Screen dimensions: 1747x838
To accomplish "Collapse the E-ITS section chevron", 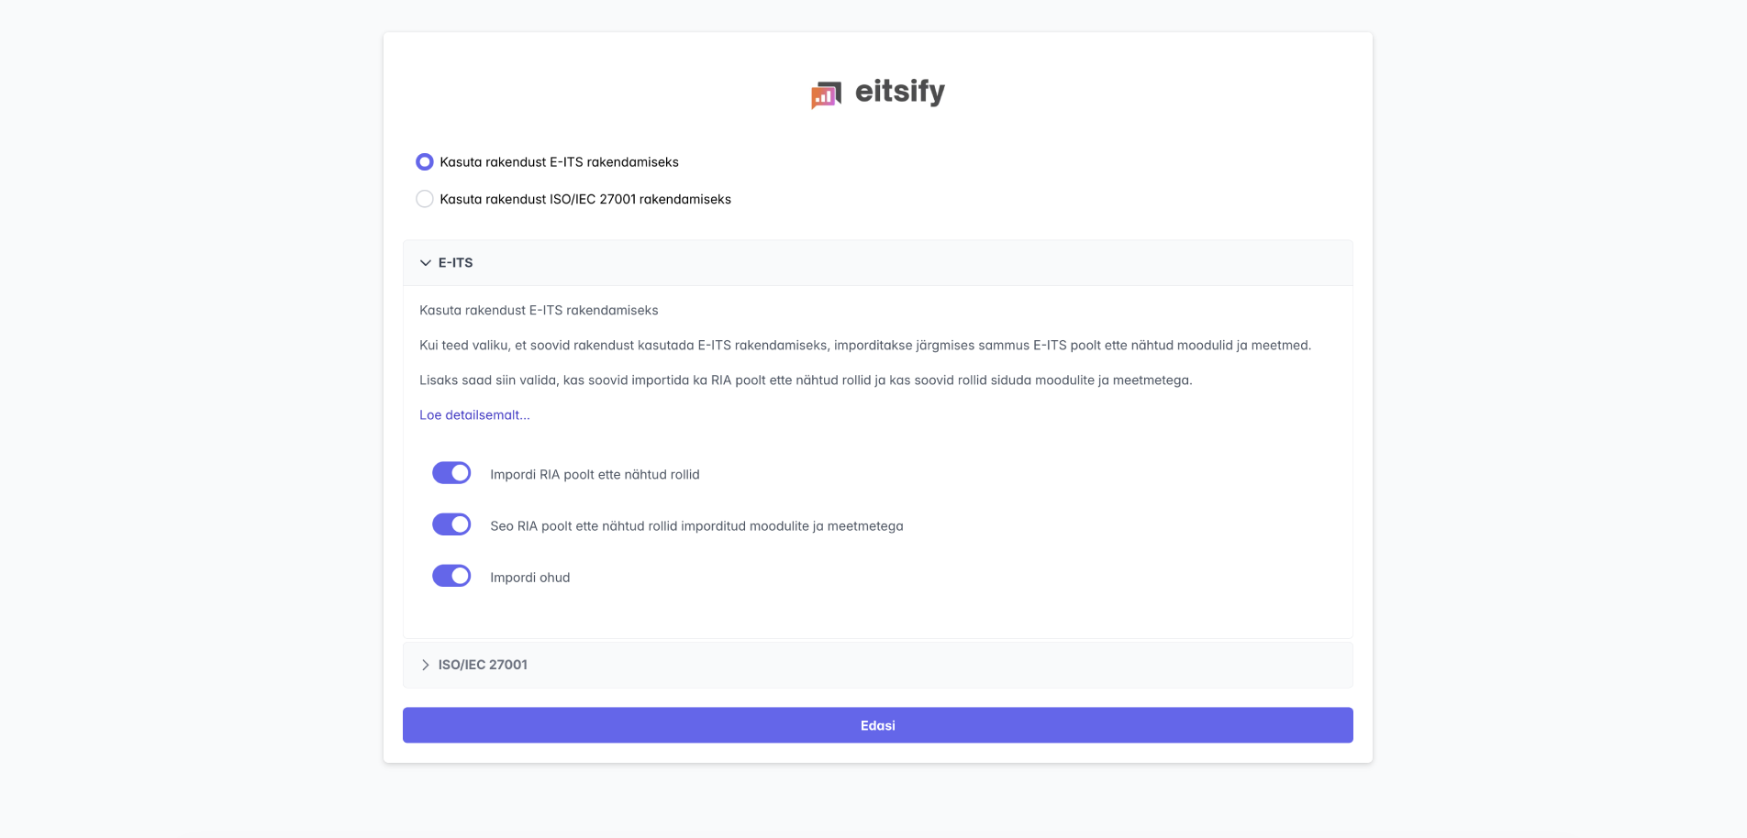I will (x=425, y=263).
